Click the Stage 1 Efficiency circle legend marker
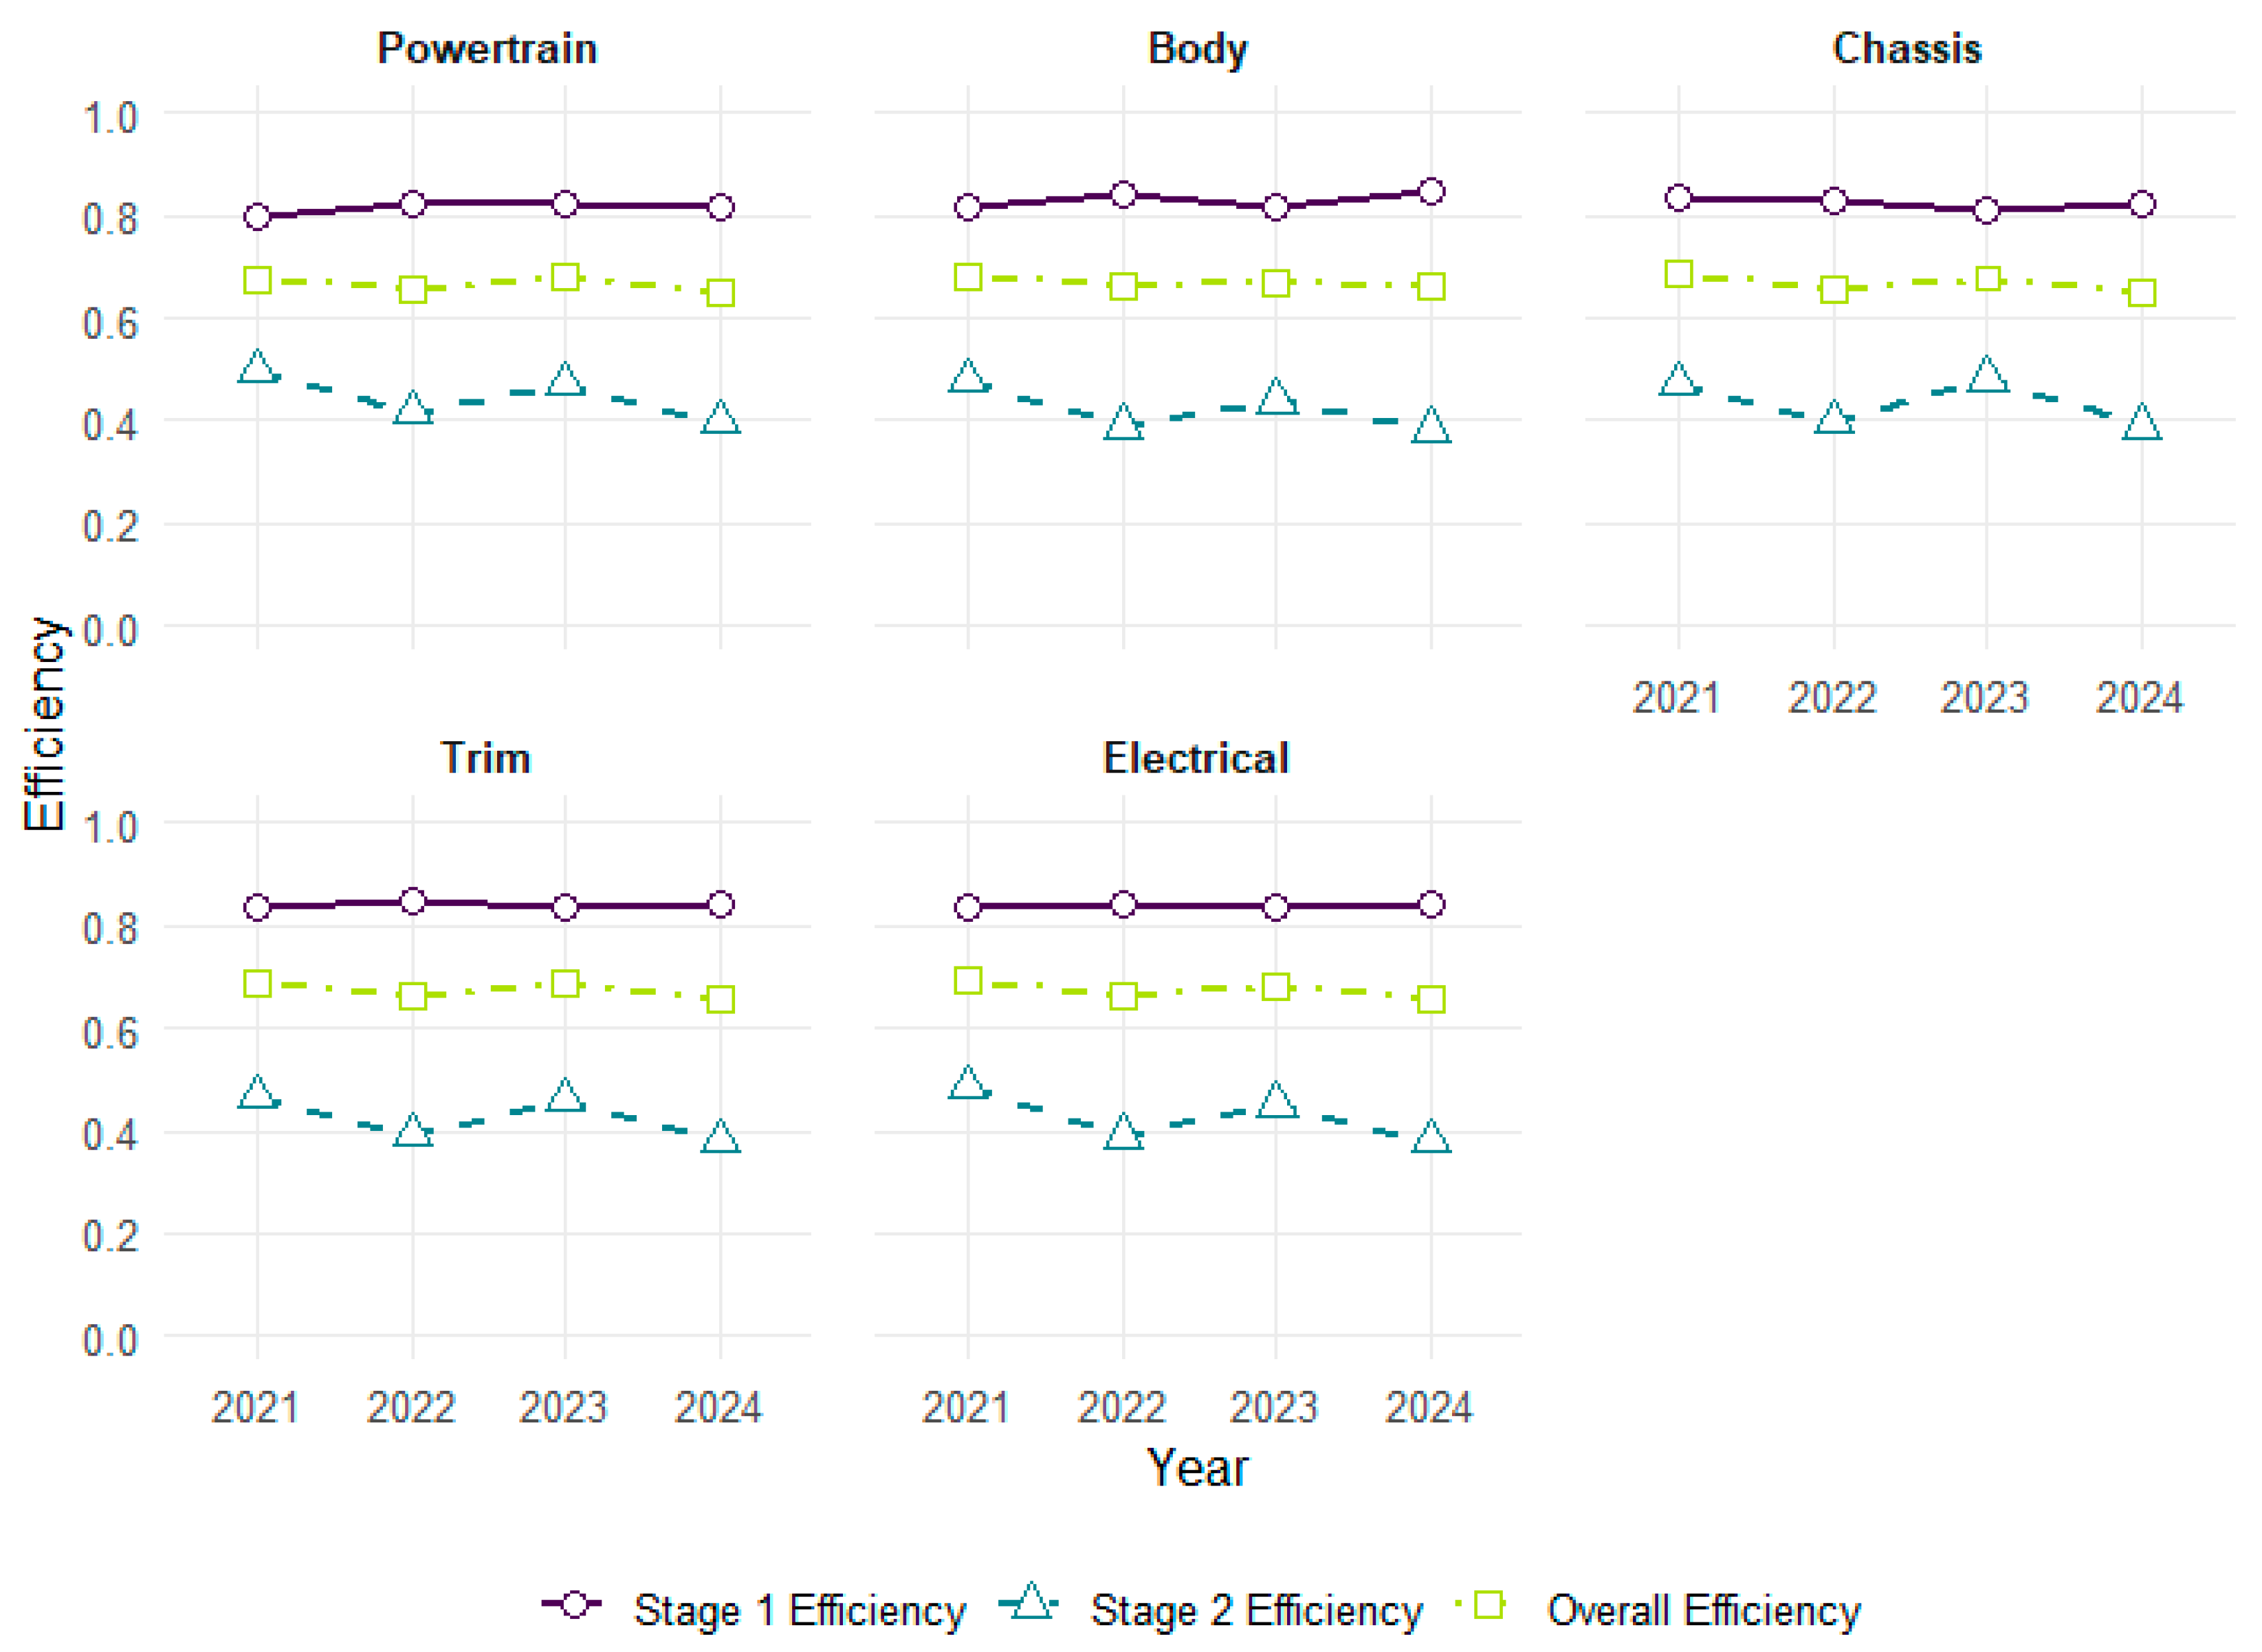This screenshot has width=2262, height=1652. [574, 1605]
